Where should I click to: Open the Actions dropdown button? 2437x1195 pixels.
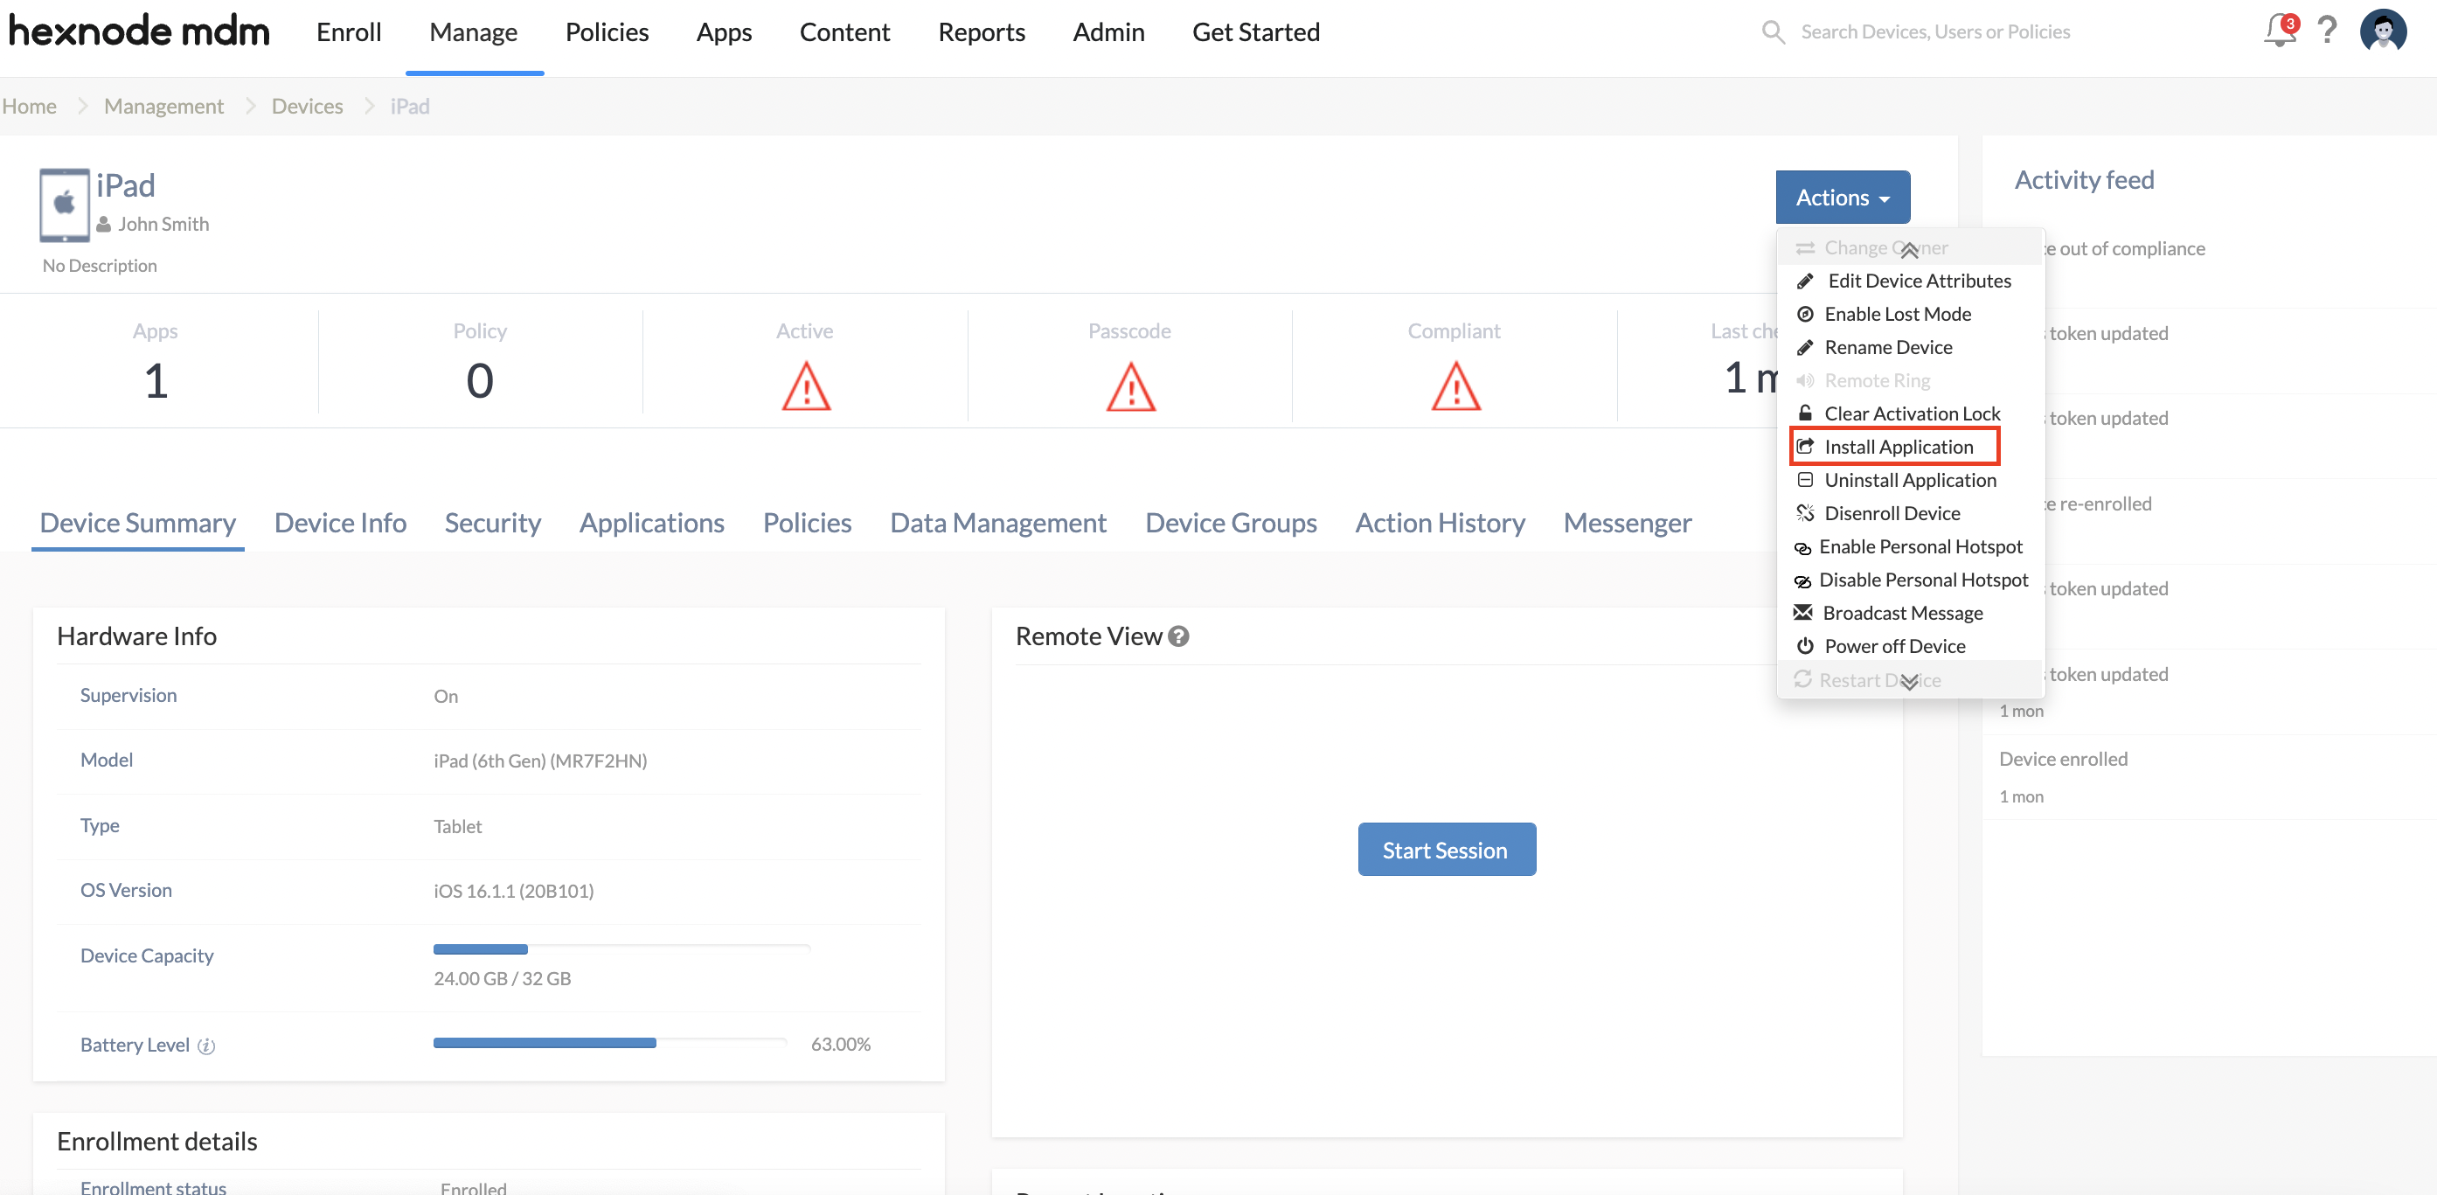point(1842,197)
